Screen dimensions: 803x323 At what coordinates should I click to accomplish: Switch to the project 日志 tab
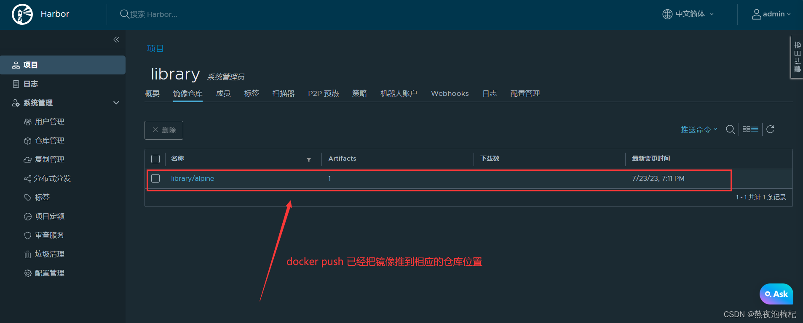click(490, 93)
